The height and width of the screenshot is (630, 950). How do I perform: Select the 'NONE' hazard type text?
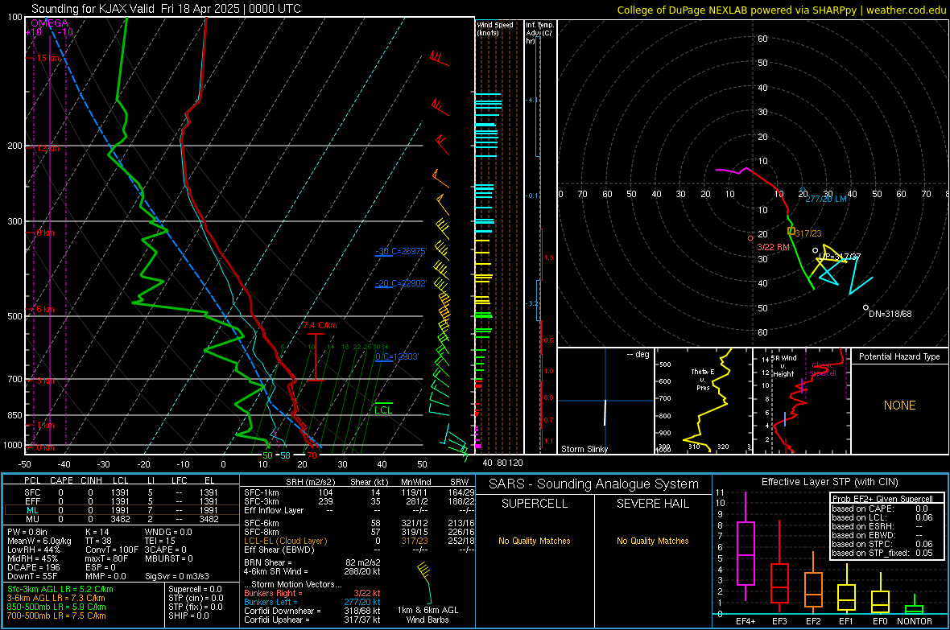(899, 406)
